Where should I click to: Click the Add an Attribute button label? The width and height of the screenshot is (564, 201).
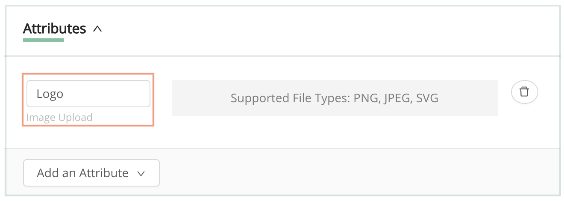[83, 173]
